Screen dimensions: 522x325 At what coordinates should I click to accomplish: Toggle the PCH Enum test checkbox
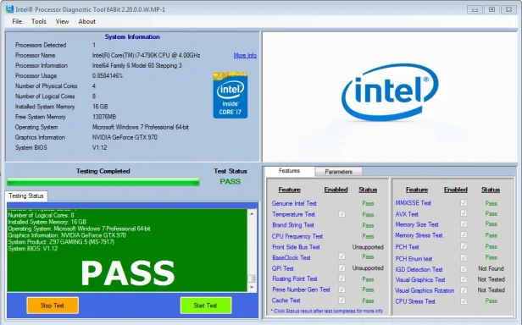pyautogui.click(x=463, y=257)
